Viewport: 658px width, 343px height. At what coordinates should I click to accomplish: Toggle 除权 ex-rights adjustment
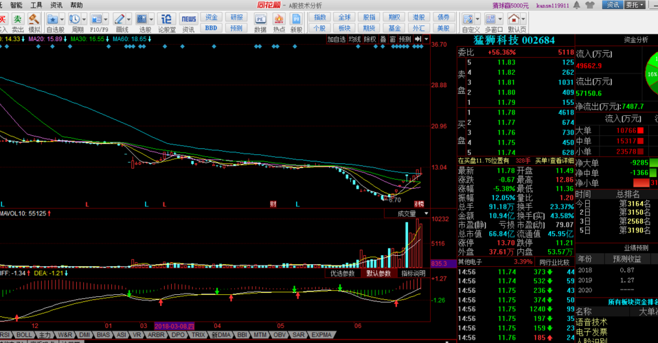click(x=370, y=39)
